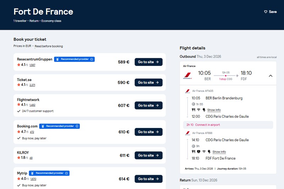Show info for flight AF1435 amenities
Screen dimensions: 284x189
point(214,110)
